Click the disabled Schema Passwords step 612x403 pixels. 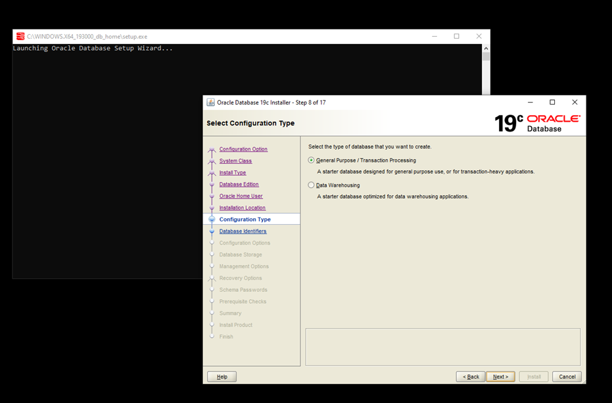[x=243, y=290]
